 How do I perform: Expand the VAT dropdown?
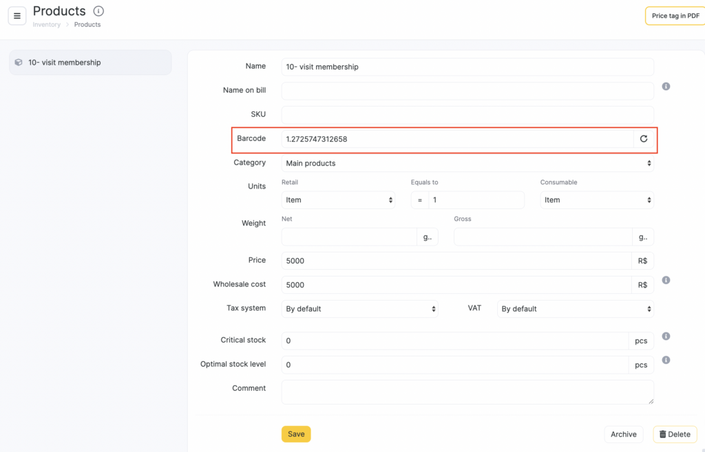coord(575,309)
